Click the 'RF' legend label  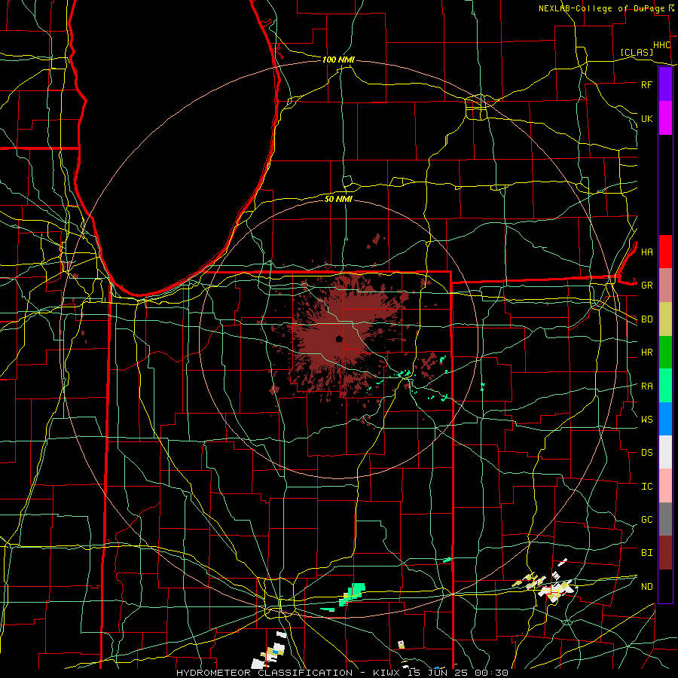(x=646, y=84)
